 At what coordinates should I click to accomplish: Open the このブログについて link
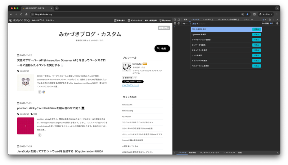131,86
